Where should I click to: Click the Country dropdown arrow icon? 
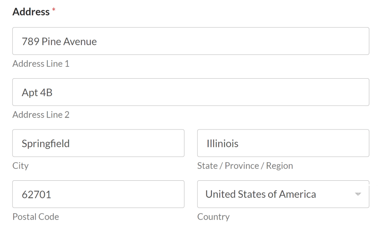pos(358,194)
